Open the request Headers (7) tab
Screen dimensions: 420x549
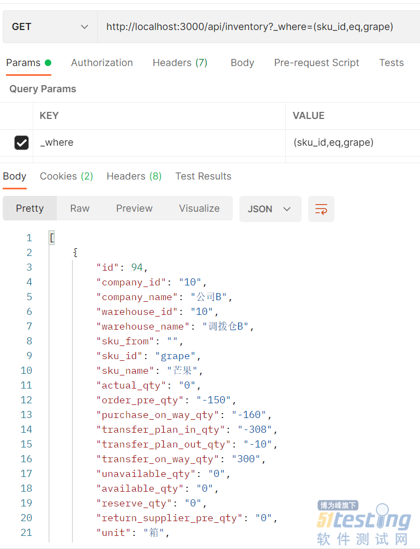(179, 63)
